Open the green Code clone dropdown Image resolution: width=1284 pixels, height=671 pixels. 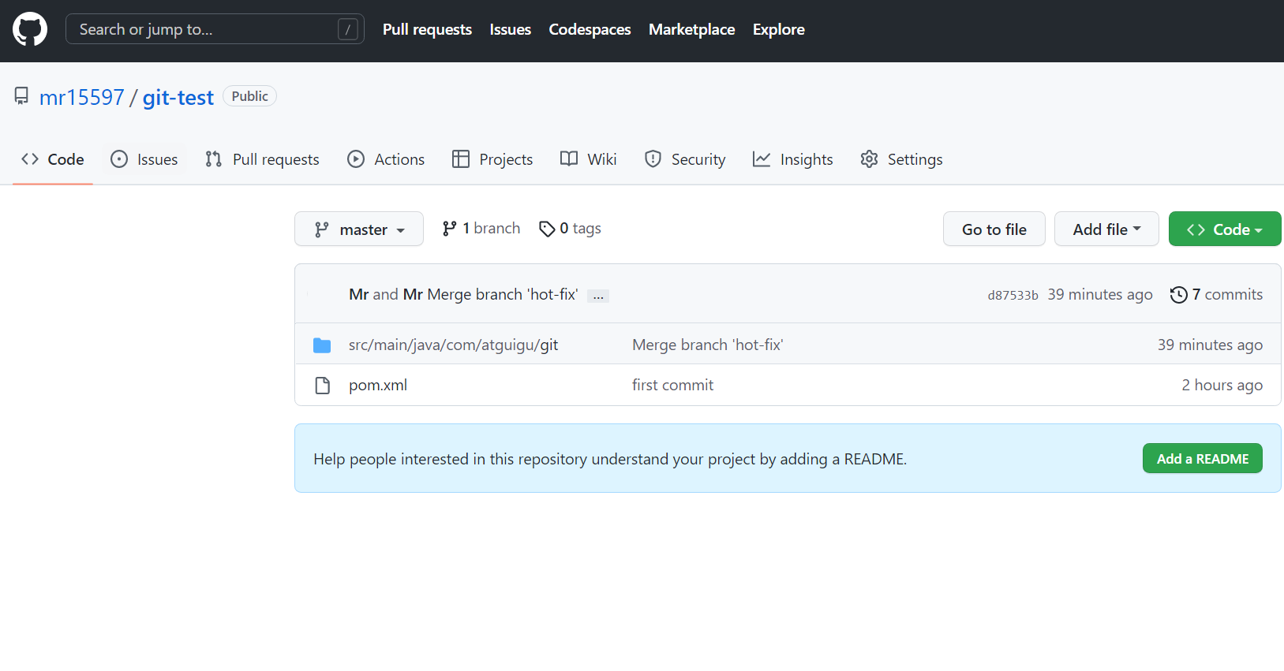pos(1225,229)
